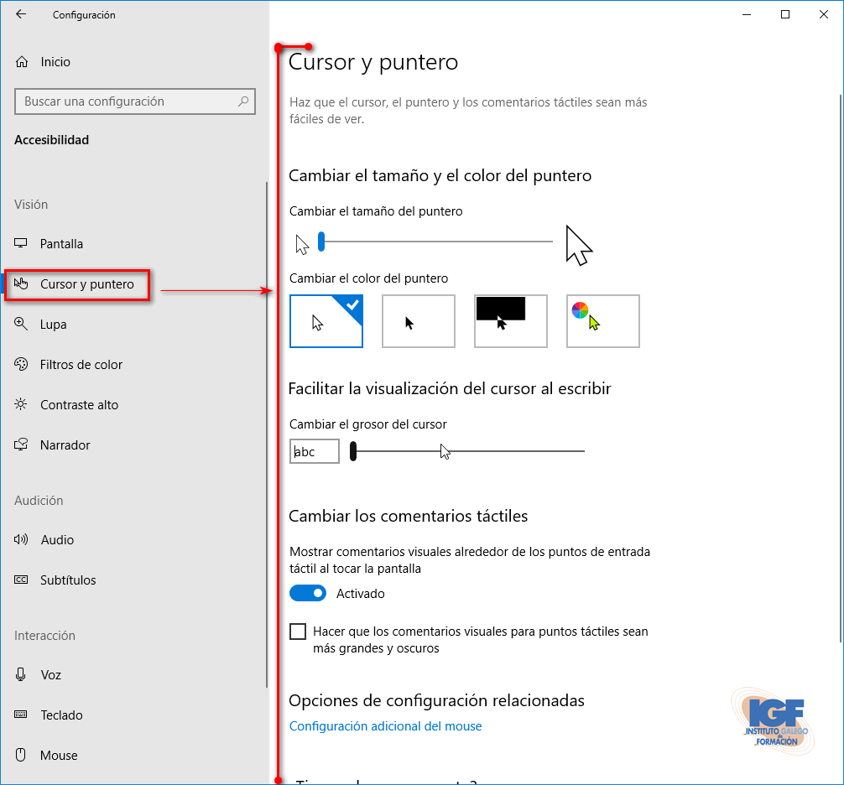Close the Configuración window
844x785 pixels.
coord(824,14)
